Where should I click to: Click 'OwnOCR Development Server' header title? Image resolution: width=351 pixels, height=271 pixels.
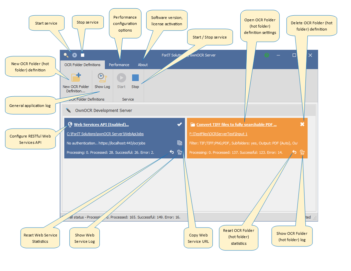pos(104,111)
